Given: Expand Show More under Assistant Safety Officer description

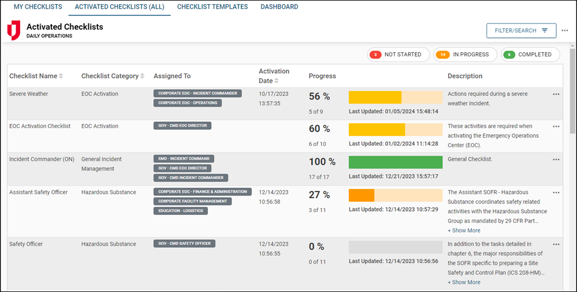Looking at the screenshot, I should tap(464, 230).
